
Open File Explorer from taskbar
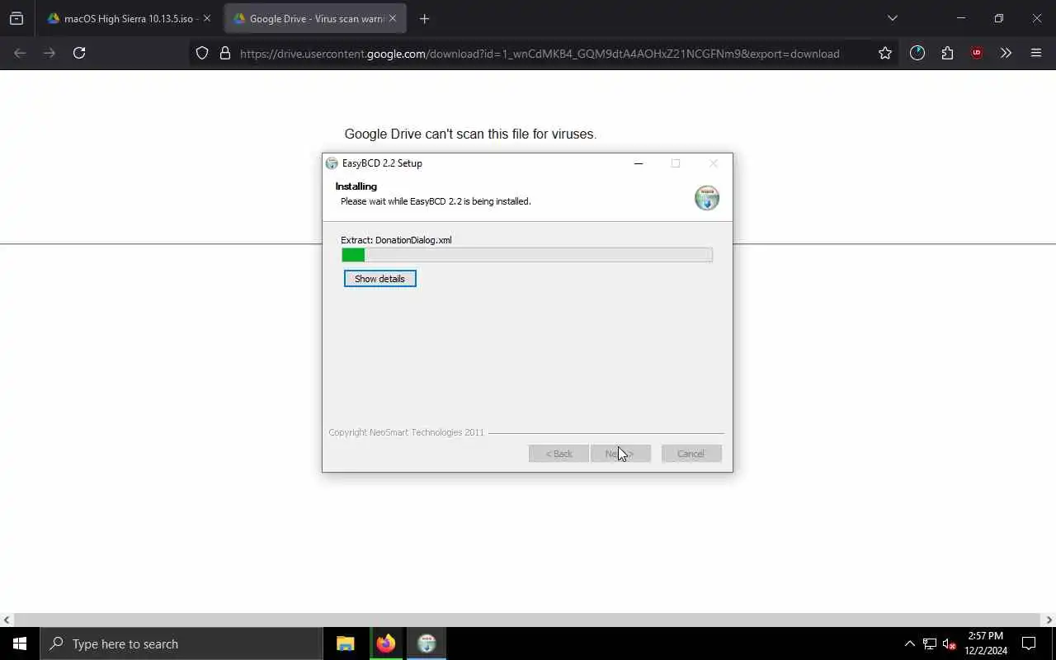[346, 643]
